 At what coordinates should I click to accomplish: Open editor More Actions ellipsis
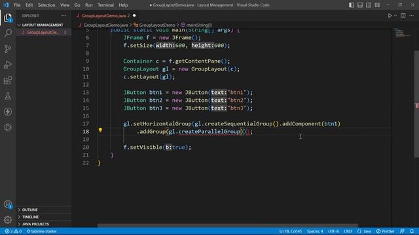point(411,16)
